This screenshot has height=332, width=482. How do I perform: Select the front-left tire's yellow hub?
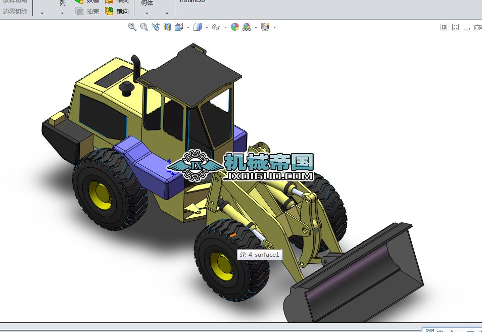221,266
